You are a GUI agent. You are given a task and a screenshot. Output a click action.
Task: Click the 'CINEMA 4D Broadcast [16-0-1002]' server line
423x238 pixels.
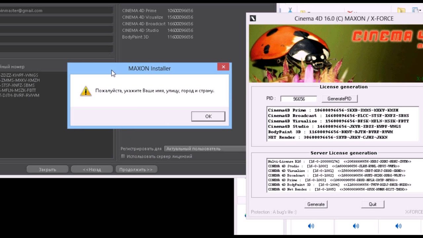(x=336, y=176)
